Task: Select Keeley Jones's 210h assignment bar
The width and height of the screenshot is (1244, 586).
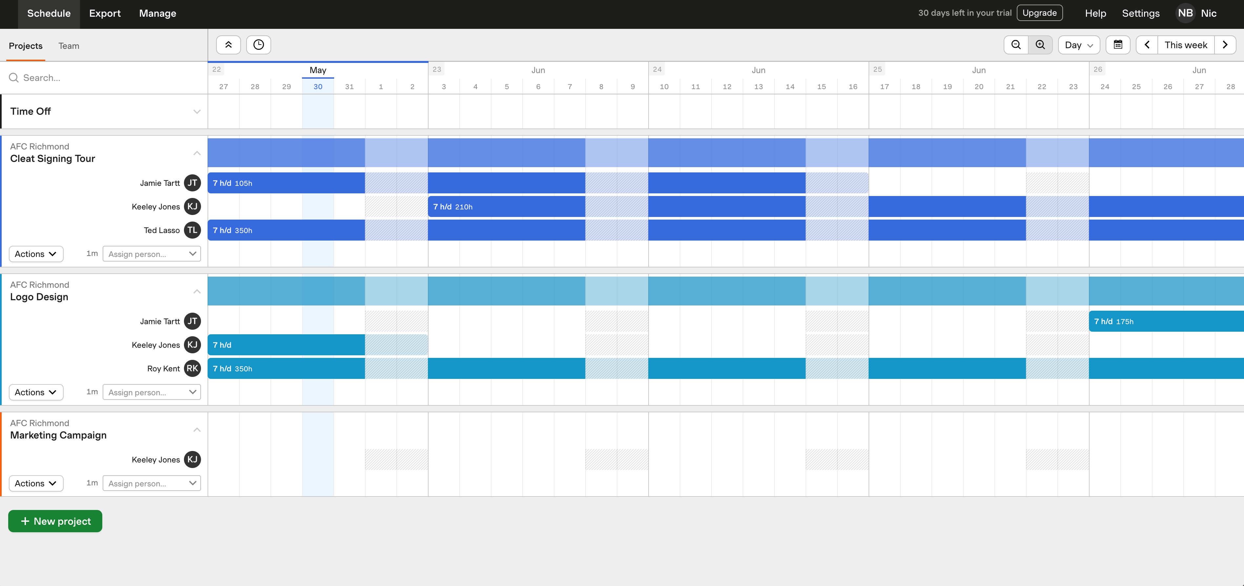Action: click(x=836, y=206)
